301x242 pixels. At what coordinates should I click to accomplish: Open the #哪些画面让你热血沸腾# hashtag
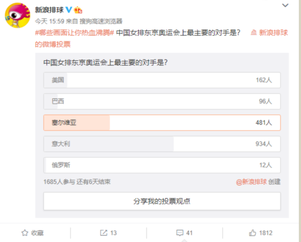click(74, 33)
